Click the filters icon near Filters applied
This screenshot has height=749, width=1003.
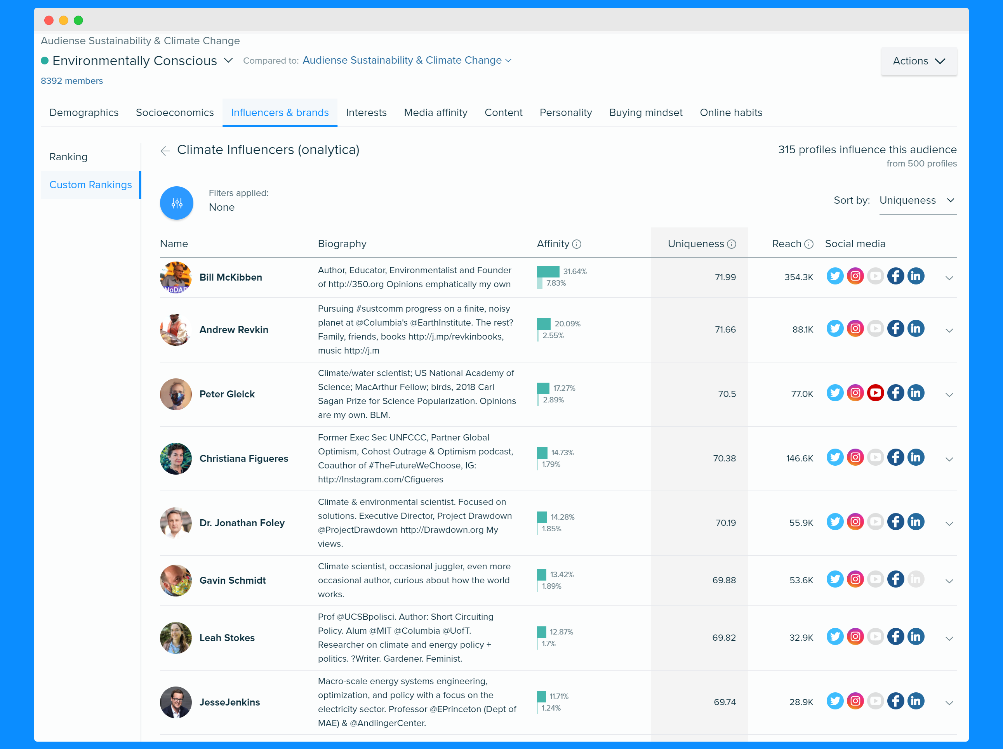176,202
